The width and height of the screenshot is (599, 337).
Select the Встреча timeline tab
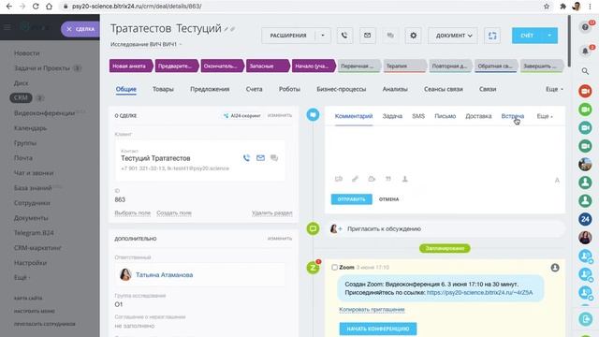(512, 116)
